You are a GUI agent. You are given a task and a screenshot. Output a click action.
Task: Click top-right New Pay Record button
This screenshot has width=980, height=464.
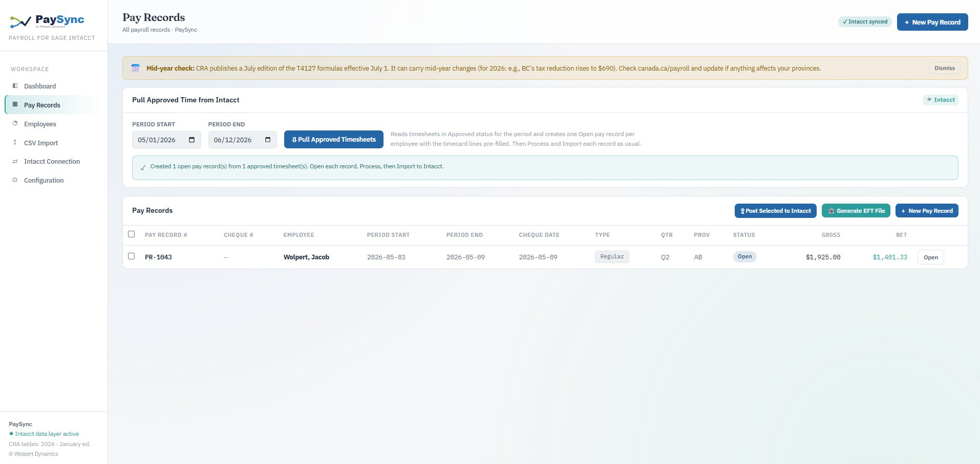tap(932, 22)
